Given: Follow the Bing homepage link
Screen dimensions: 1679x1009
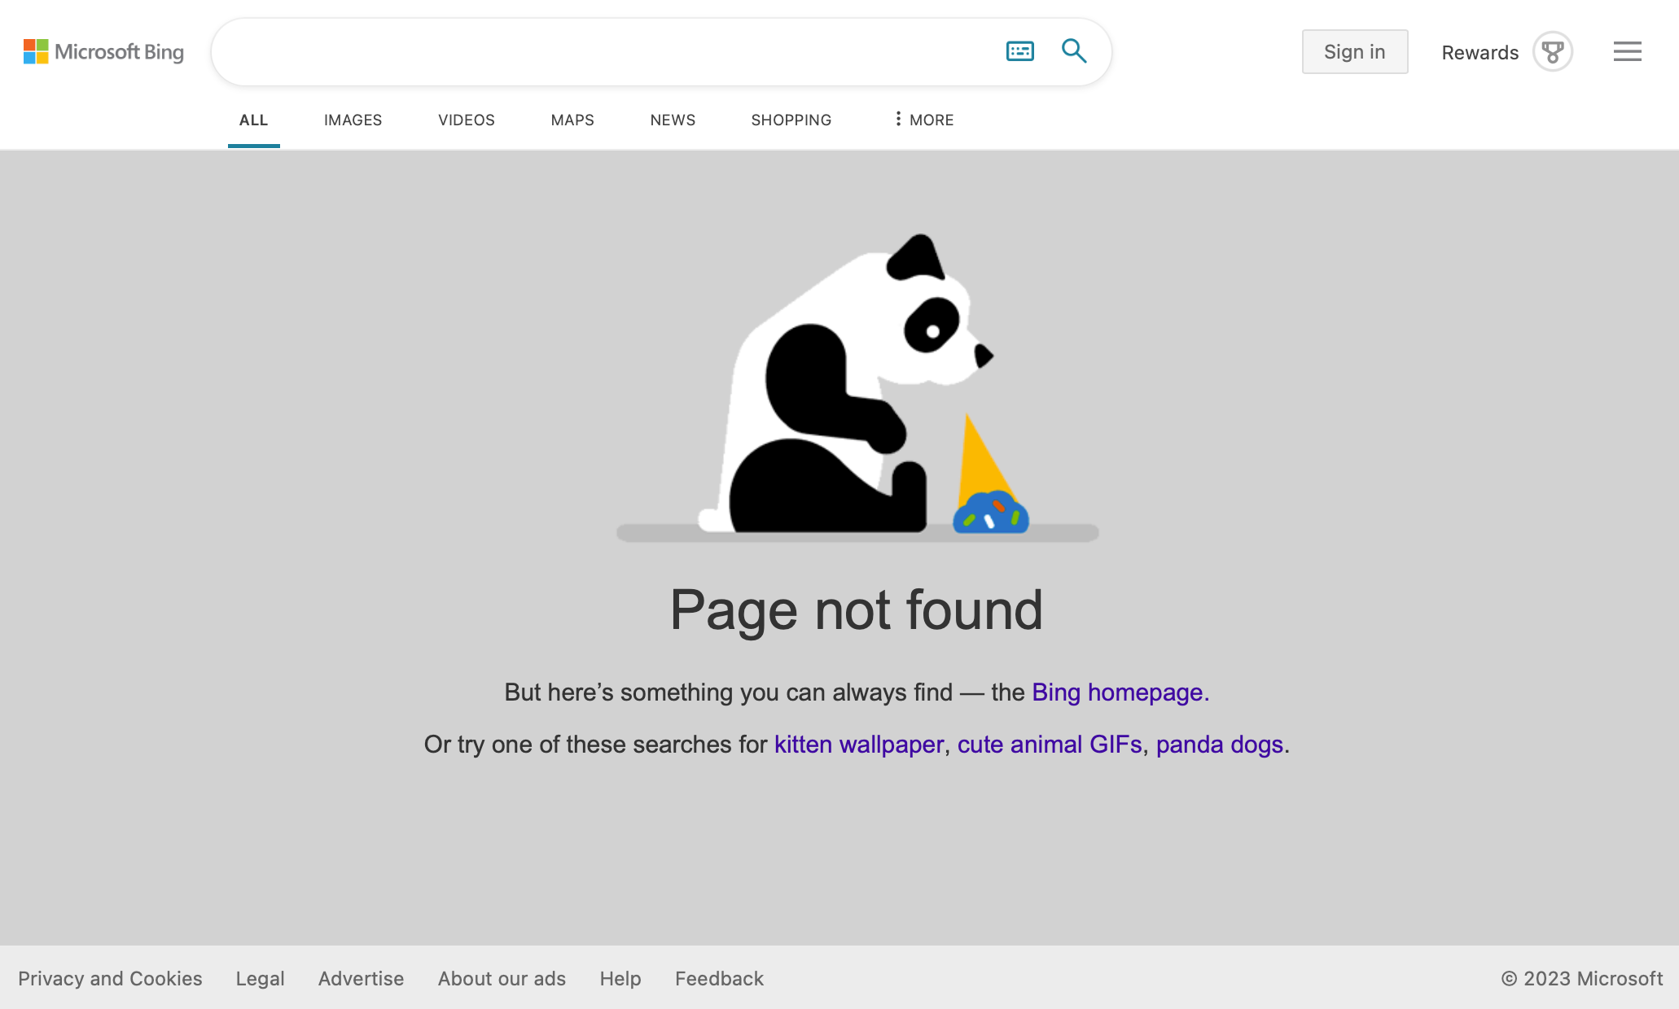Looking at the screenshot, I should pos(1120,692).
